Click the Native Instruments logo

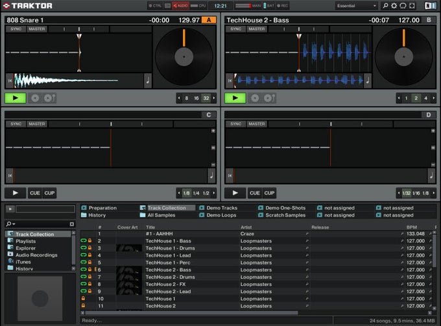pyautogui.click(x=430, y=6)
